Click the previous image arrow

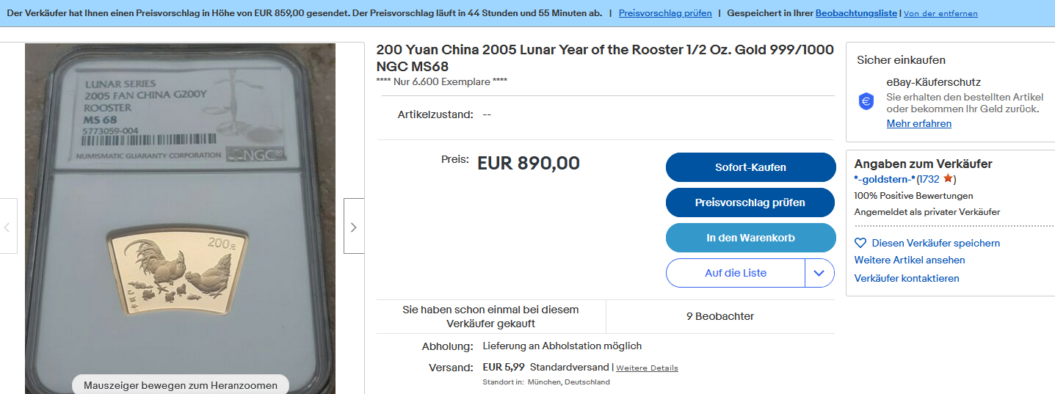(x=7, y=227)
